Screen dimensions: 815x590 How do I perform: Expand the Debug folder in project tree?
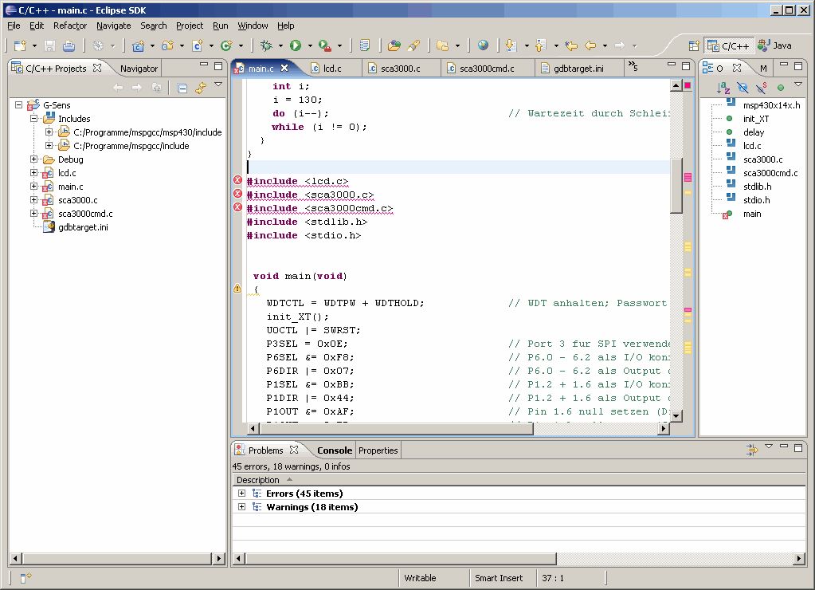(34, 159)
